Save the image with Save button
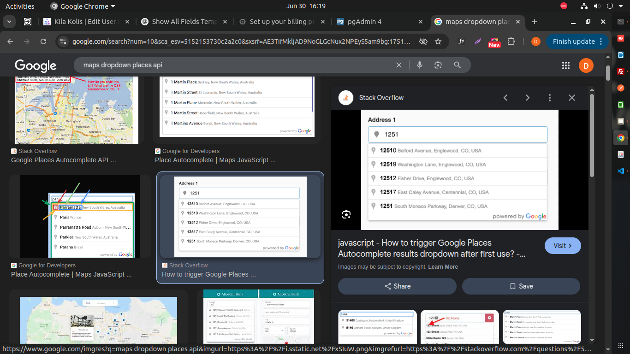 tap(521, 286)
